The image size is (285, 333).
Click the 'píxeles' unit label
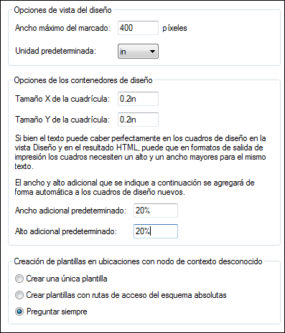174,28
